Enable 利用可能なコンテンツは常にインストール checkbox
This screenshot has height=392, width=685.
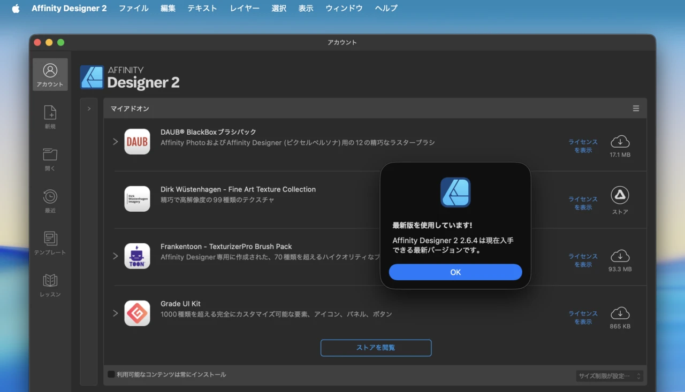(110, 375)
